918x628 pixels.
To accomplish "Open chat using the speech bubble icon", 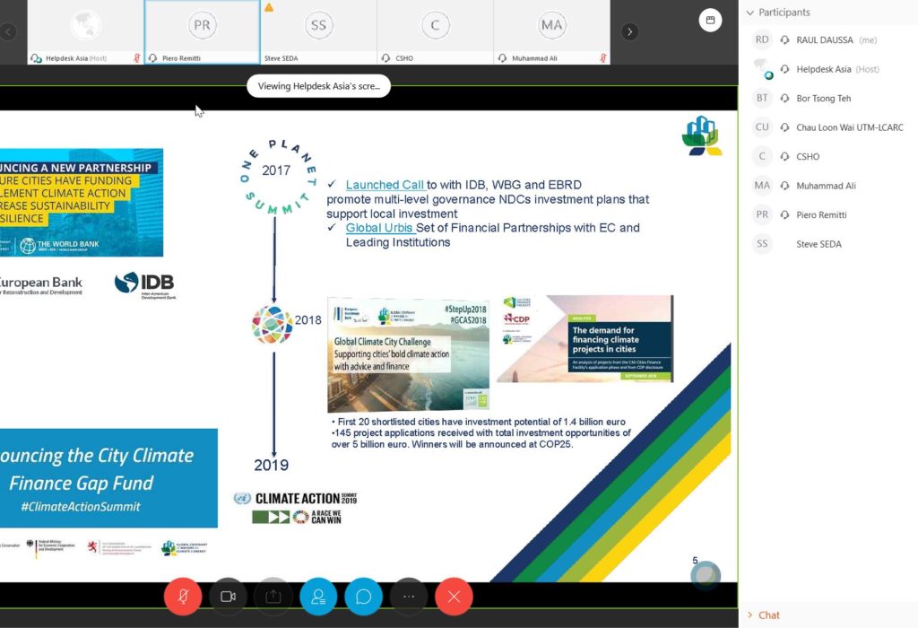I will pyautogui.click(x=363, y=596).
